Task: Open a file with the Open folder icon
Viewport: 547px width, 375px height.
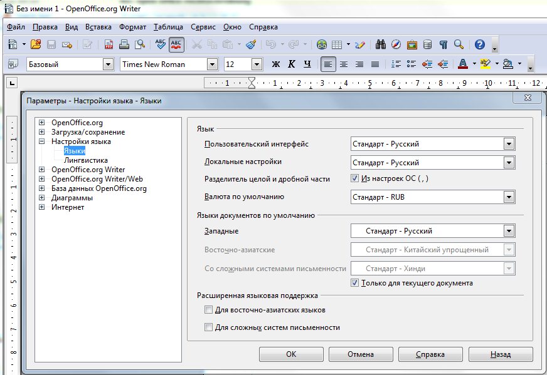Action: point(36,44)
